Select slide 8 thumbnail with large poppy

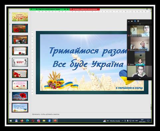(x=20, y=96)
